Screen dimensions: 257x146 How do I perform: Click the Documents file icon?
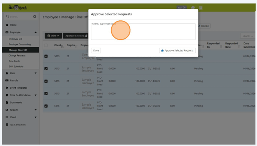(7, 103)
